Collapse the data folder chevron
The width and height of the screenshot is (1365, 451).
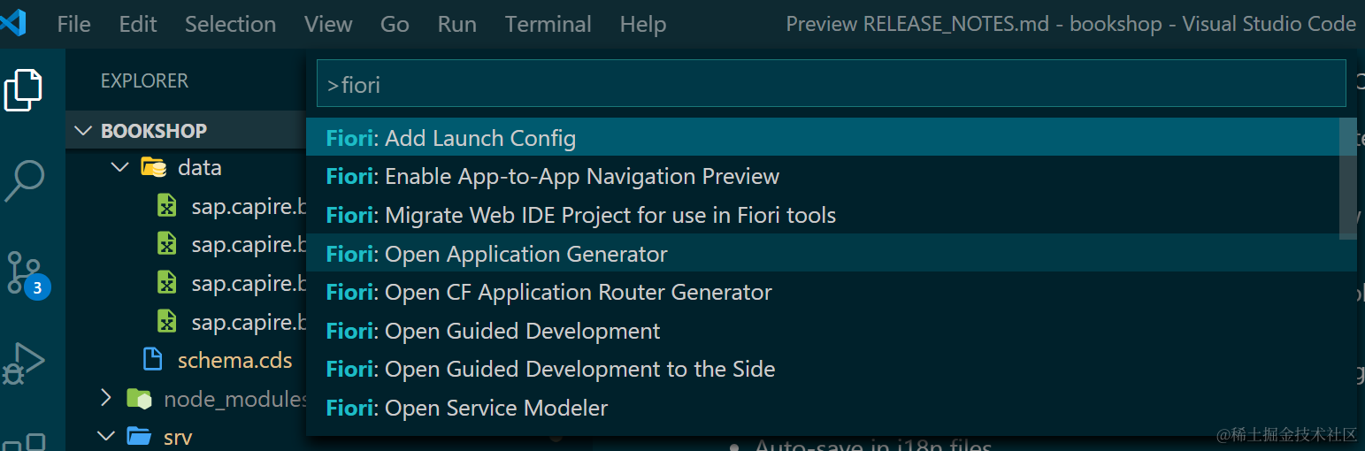(x=120, y=167)
